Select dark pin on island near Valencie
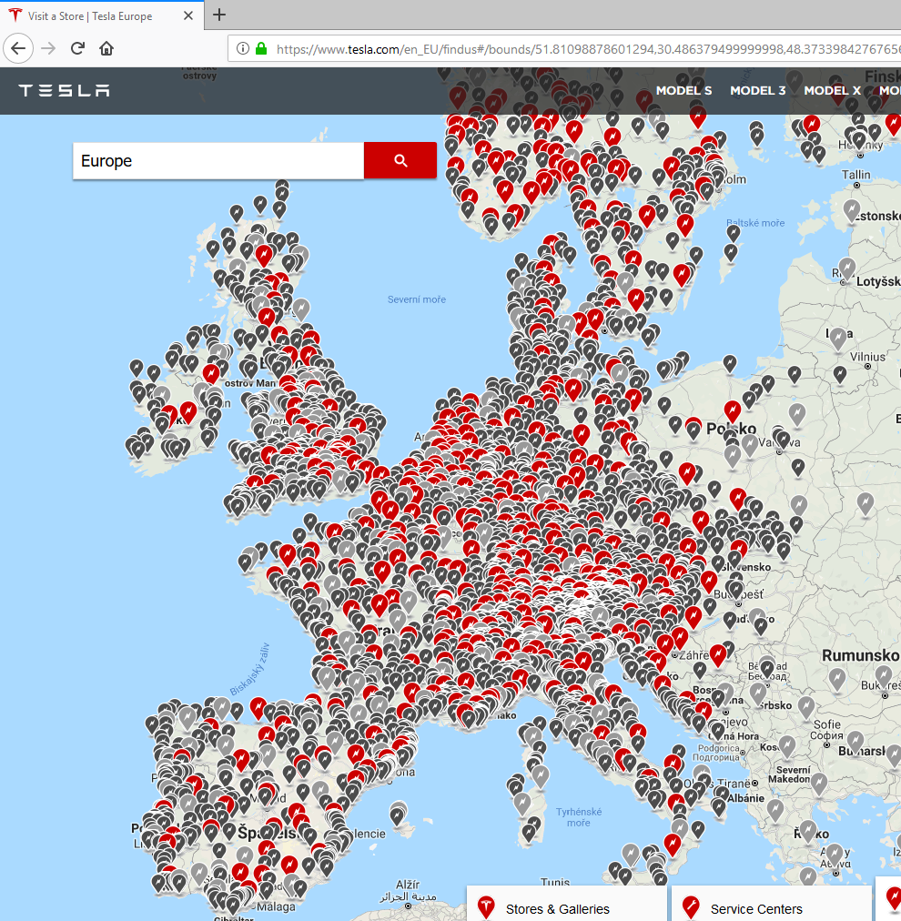The width and height of the screenshot is (901, 921). pos(397,813)
